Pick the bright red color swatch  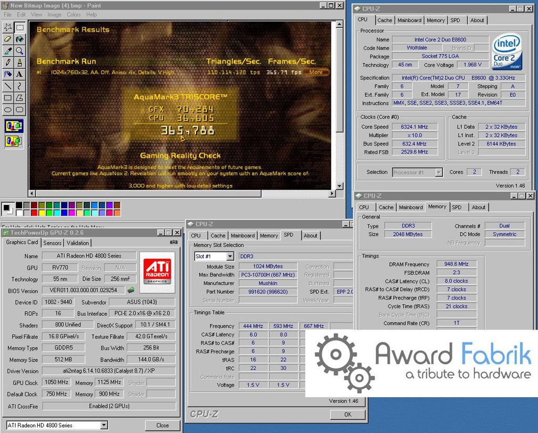point(34,213)
